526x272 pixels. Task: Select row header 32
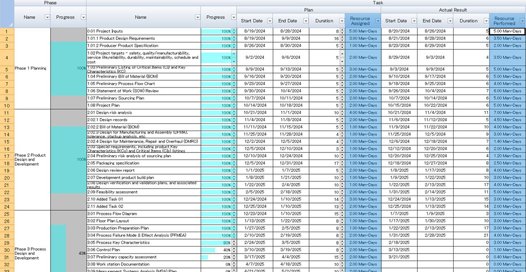click(x=7, y=264)
